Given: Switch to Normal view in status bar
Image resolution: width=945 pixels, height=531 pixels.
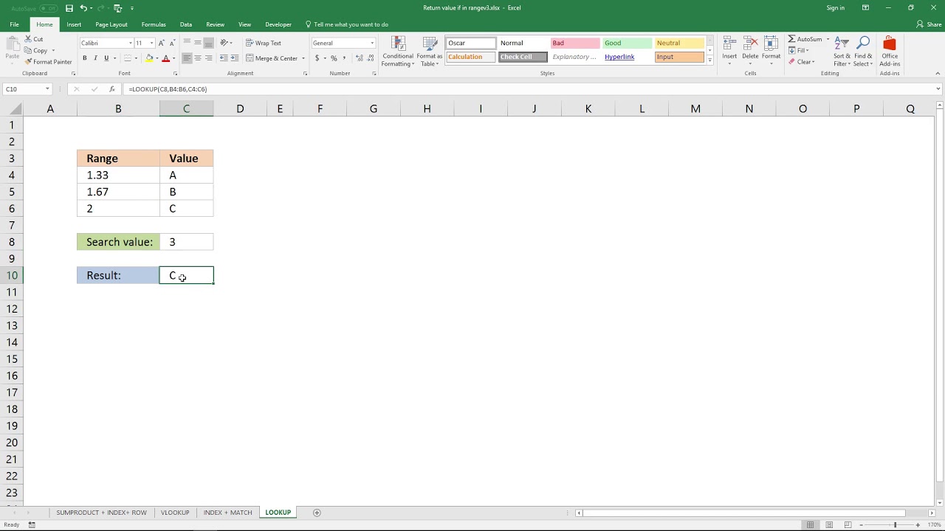Looking at the screenshot, I should pyautogui.click(x=811, y=525).
